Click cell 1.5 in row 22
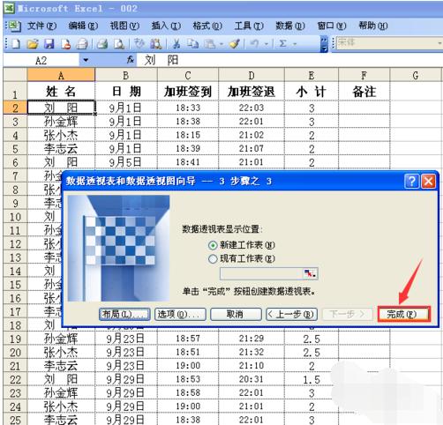This screenshot has height=425, width=443. pos(312,379)
